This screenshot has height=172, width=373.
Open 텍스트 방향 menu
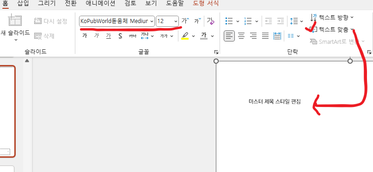[x=332, y=17]
